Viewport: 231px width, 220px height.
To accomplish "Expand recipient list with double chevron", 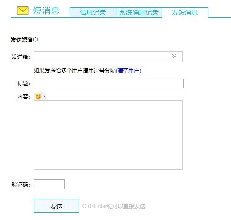I will 174,56.
